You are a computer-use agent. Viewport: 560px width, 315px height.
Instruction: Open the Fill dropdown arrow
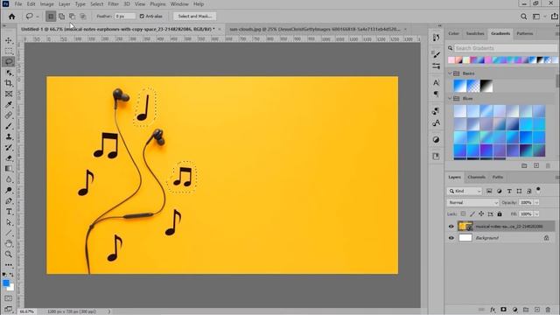click(x=536, y=213)
